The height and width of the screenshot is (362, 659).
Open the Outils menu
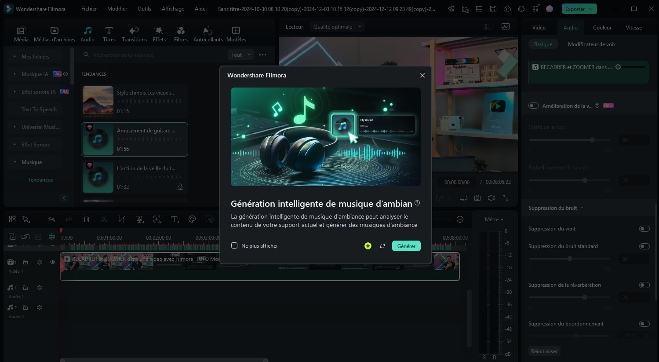coord(144,9)
